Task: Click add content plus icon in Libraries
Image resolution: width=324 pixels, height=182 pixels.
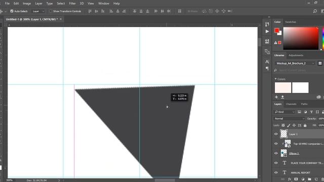Action: (x=276, y=97)
